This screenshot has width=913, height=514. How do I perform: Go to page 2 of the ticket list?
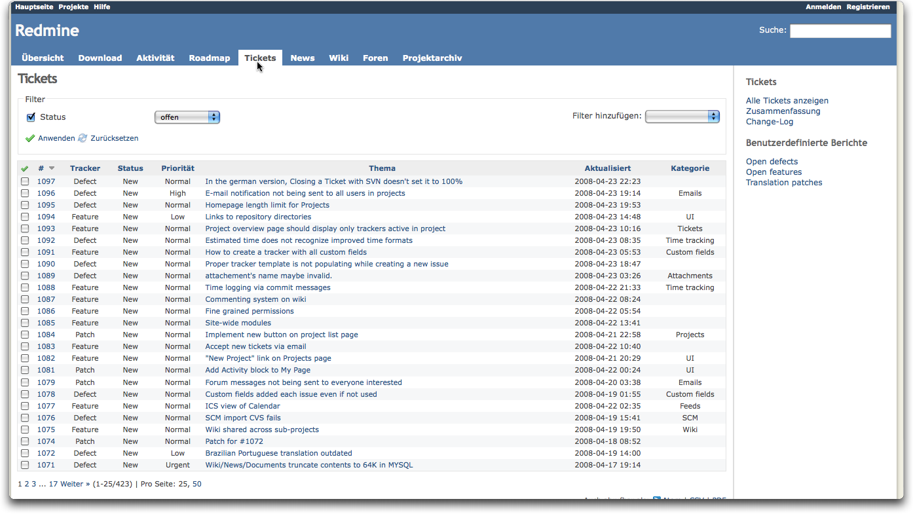point(26,483)
